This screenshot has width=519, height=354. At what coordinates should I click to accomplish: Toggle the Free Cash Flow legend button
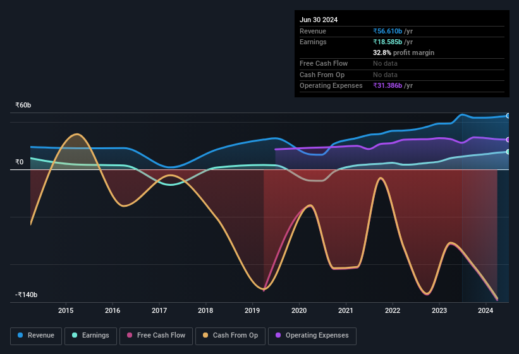(x=156, y=336)
